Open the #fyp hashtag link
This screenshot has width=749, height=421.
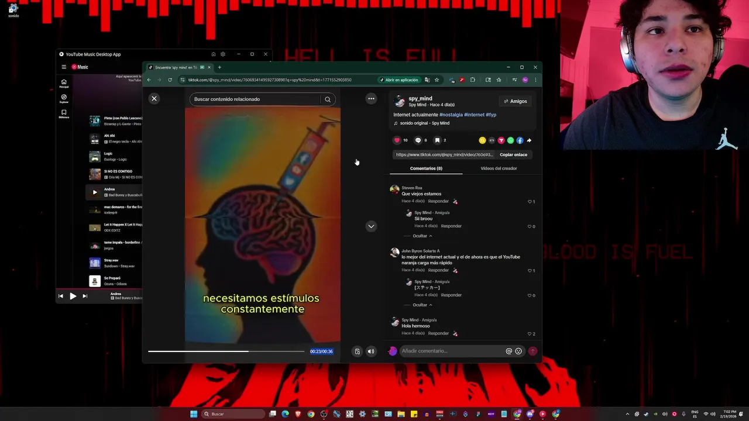tap(491, 115)
